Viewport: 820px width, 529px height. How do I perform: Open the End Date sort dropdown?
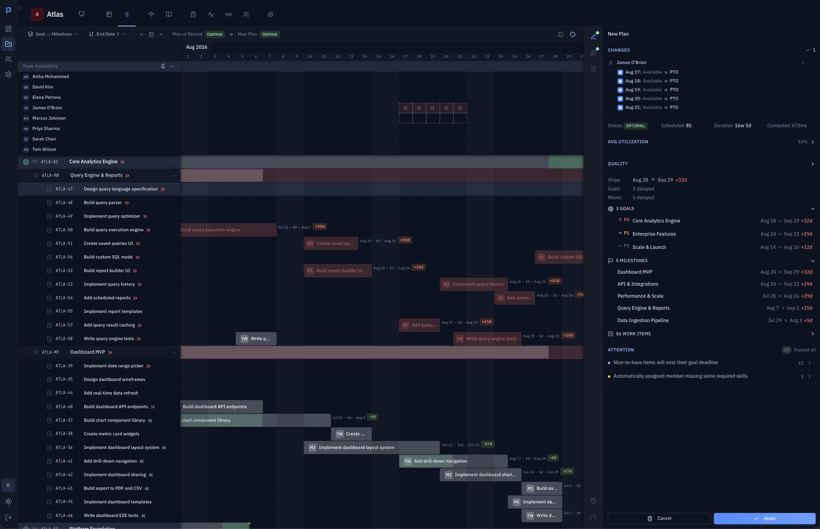(107, 34)
